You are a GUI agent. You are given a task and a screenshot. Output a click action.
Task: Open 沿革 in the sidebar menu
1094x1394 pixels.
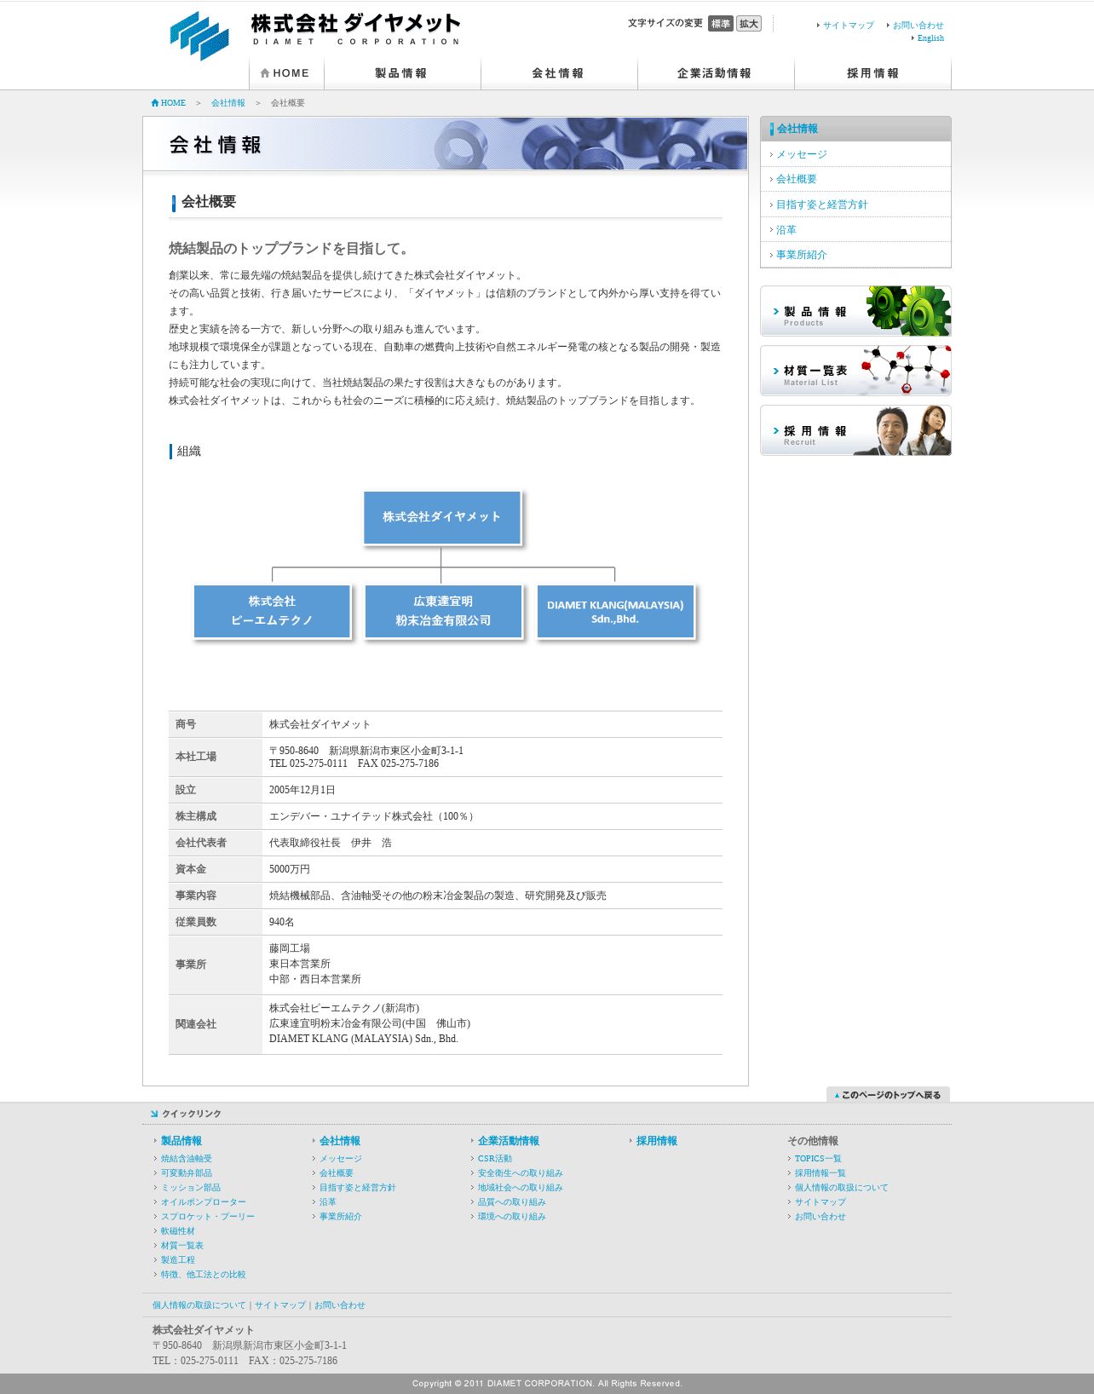click(786, 230)
